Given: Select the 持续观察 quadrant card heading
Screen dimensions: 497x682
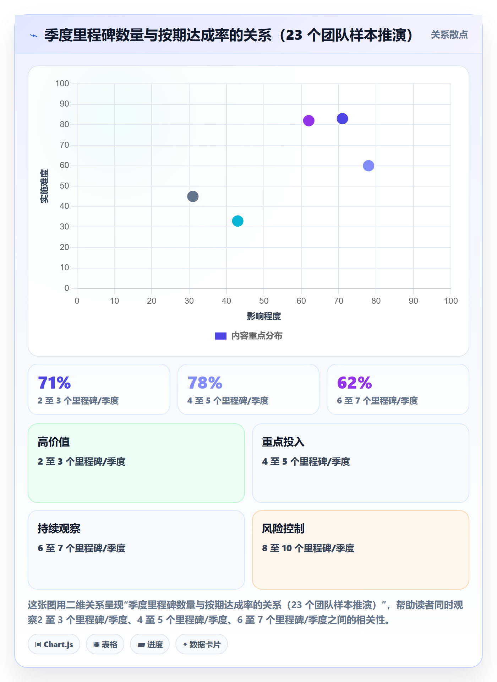Looking at the screenshot, I should 59,529.
